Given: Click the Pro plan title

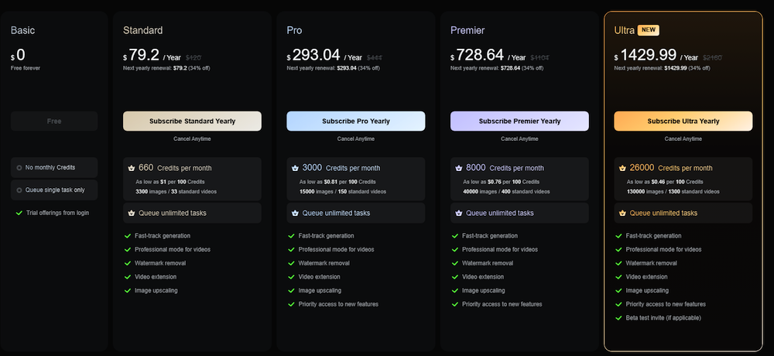Looking at the screenshot, I should 294,31.
